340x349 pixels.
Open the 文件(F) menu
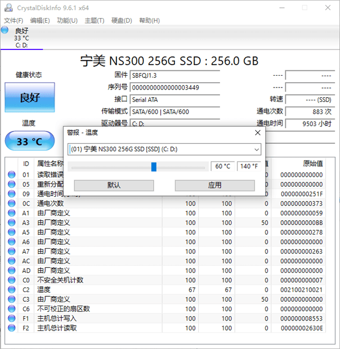pyautogui.click(x=13, y=20)
